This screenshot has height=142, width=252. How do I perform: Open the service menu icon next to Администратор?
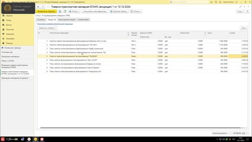(x=237, y=2)
